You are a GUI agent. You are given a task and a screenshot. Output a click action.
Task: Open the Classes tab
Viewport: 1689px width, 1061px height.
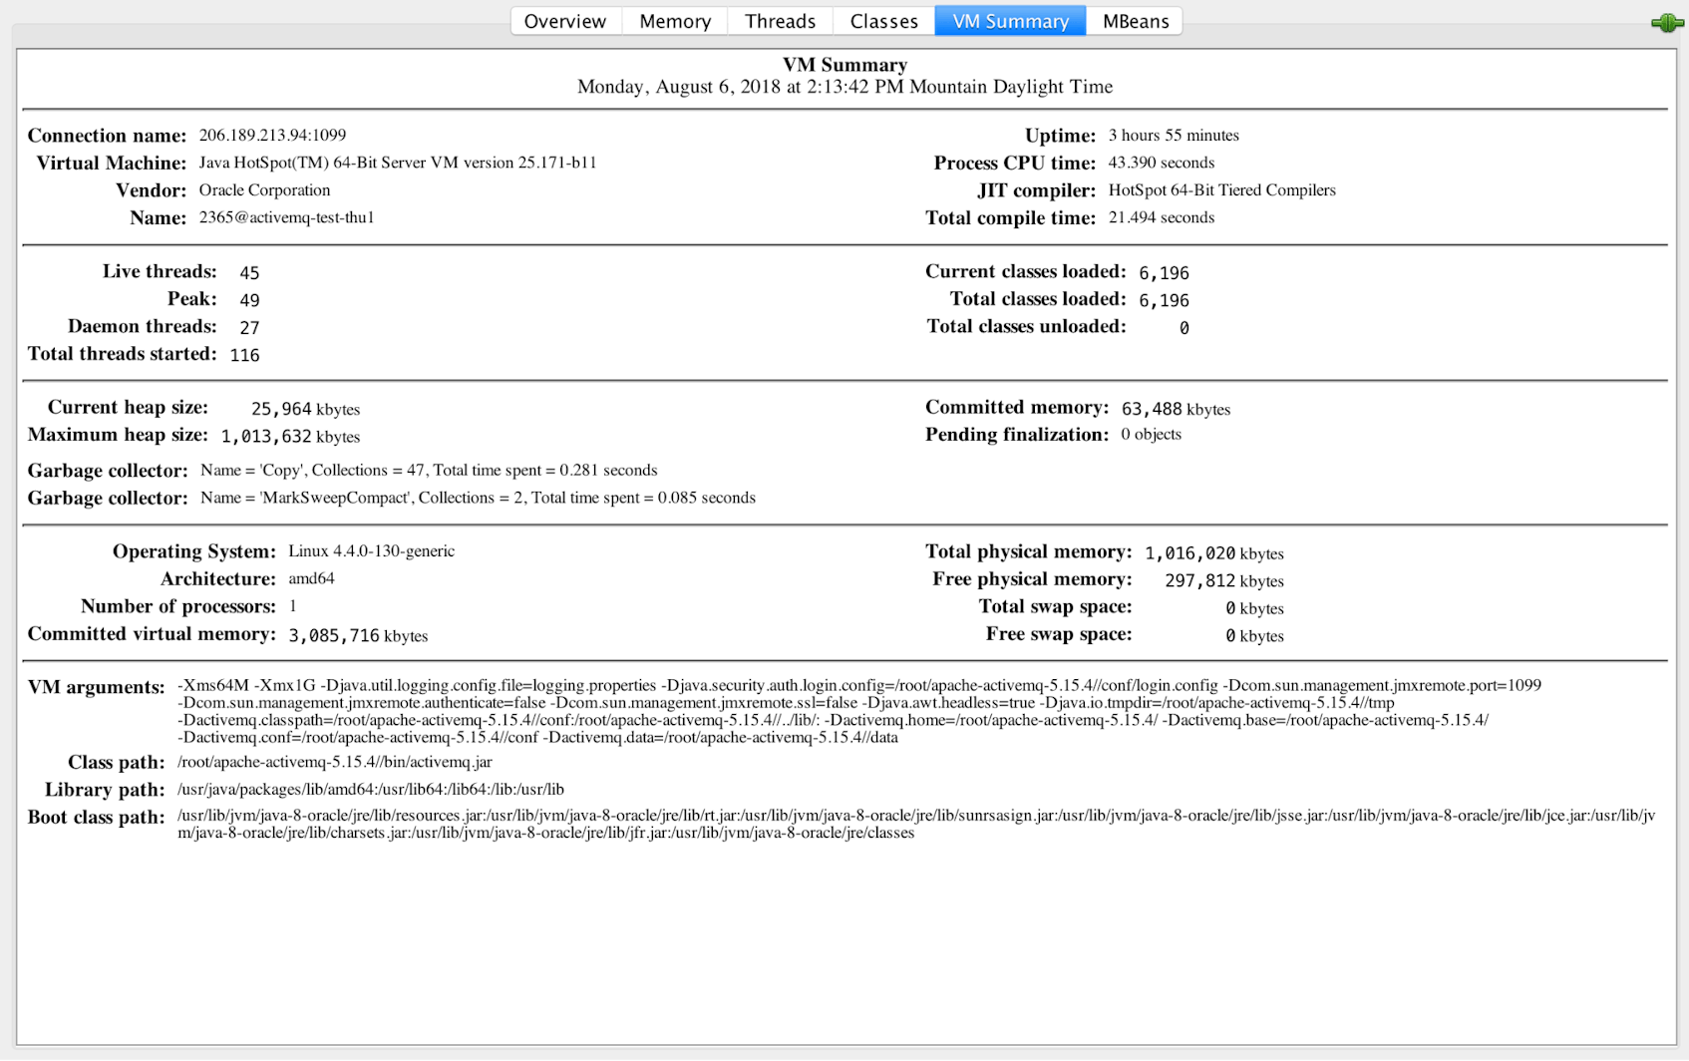tap(882, 20)
